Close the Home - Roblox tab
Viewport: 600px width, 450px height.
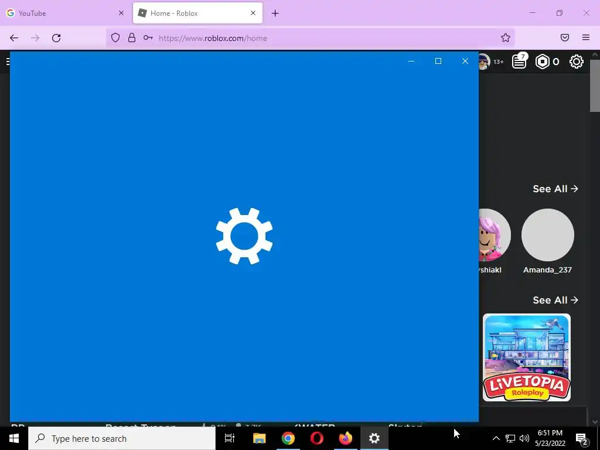[x=253, y=13]
